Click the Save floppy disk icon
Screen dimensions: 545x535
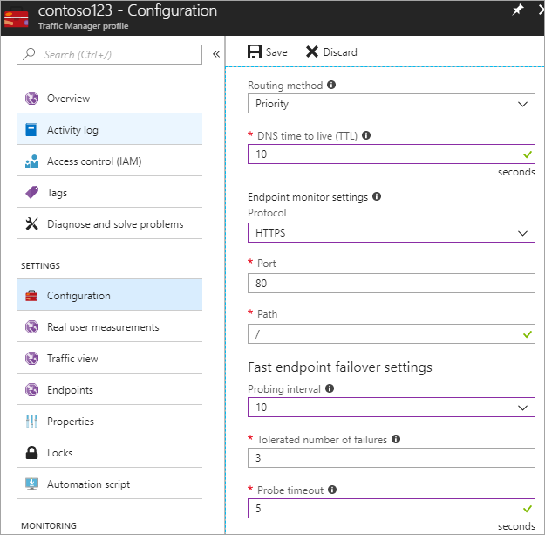[x=255, y=51]
